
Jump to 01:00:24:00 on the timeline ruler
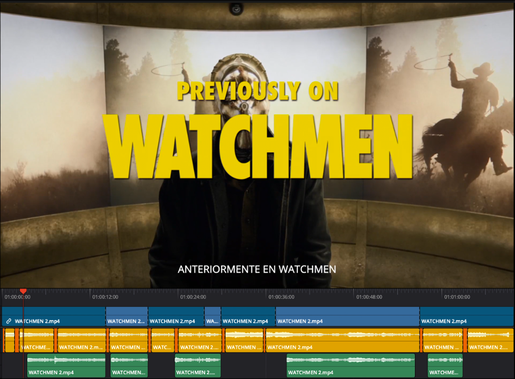tap(193, 296)
